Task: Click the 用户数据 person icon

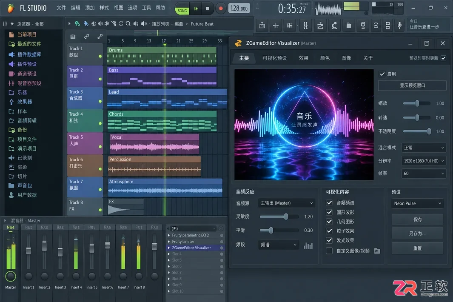Action: (11, 195)
